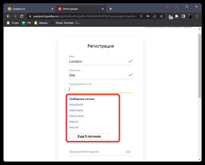Click the address bar URL
The height and width of the screenshot is (165, 205).
click(x=85, y=16)
